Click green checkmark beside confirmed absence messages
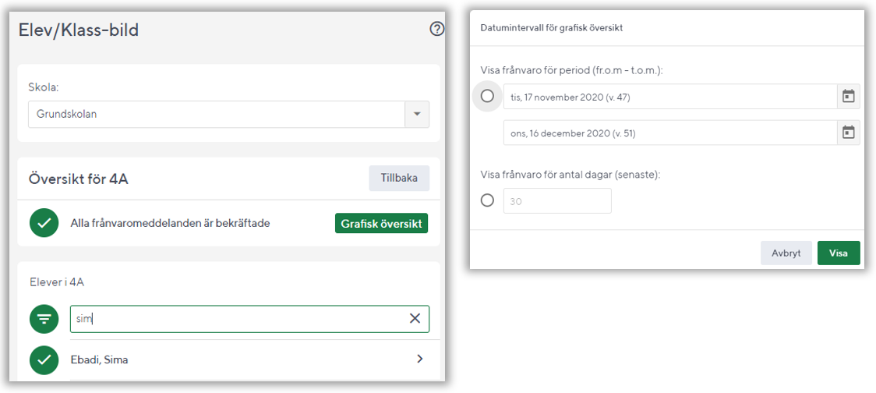876x393 pixels. (44, 223)
